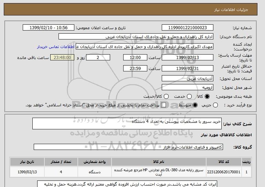Click the deadline hour field 12:00
The image size is (265, 187).
pyautogui.click(x=135, y=57)
